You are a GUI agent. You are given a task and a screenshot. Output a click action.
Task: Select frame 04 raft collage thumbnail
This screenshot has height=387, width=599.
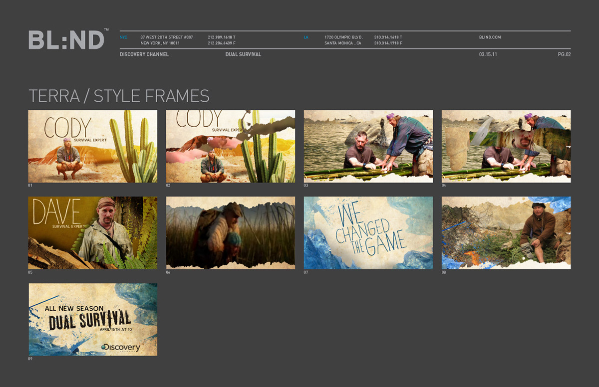click(506, 146)
